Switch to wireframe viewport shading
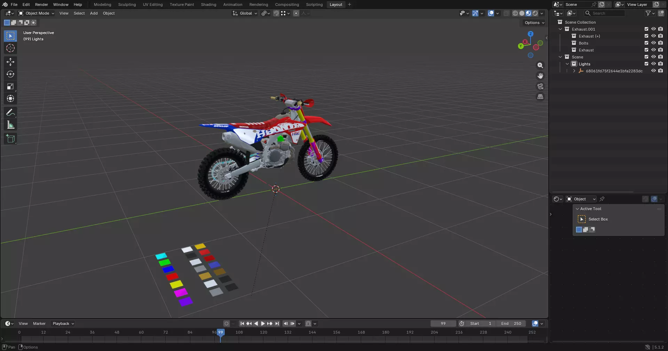This screenshot has height=351, width=668. click(x=515, y=13)
